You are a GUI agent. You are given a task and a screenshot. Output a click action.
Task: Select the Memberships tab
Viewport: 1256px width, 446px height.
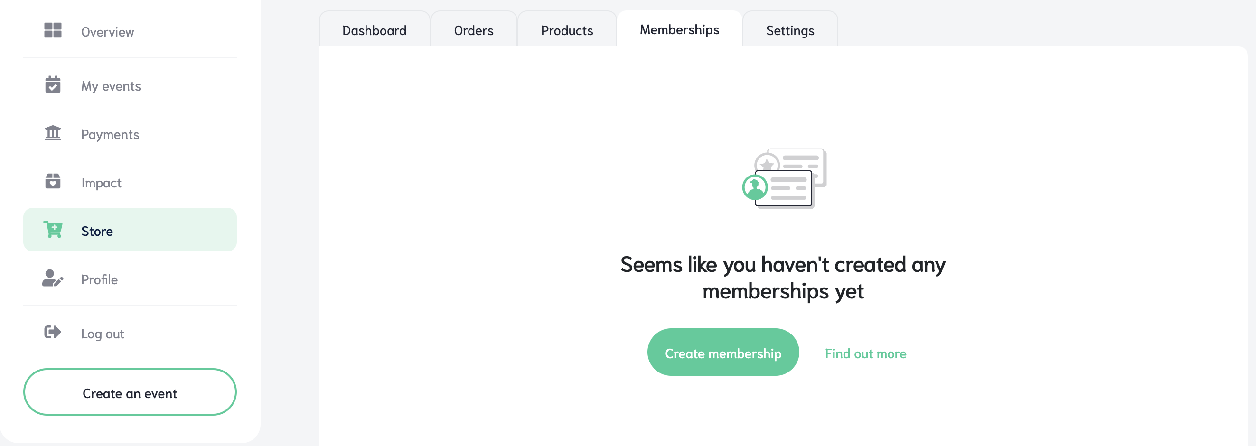point(679,29)
